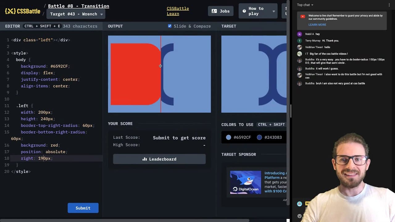Screen dimensions: 395x222
Task: Click I T's avatar in chat
Action: click(x=299, y=54)
